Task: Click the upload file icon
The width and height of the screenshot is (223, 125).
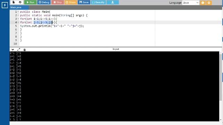Action: [x=20, y=2]
